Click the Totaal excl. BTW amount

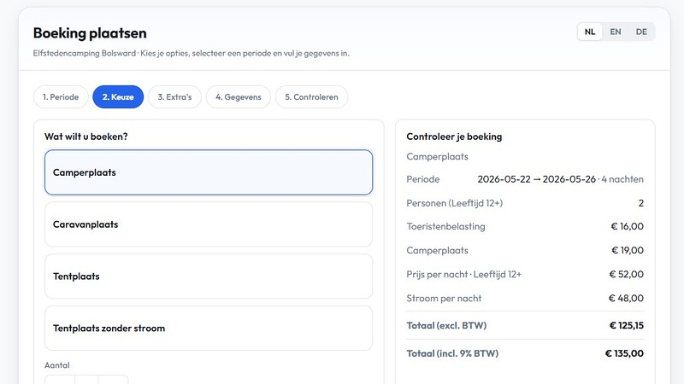click(626, 325)
